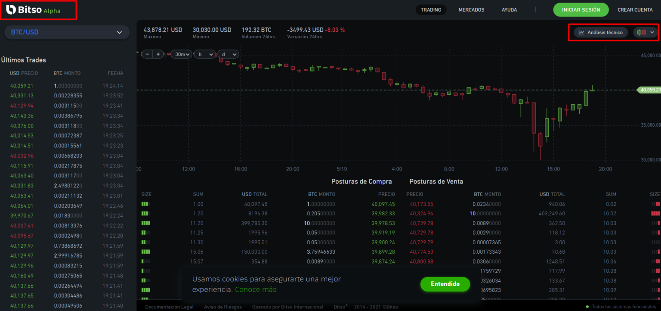This screenshot has width=661, height=311.
Task: Select trade at time 19:24:14
Action: point(113,86)
